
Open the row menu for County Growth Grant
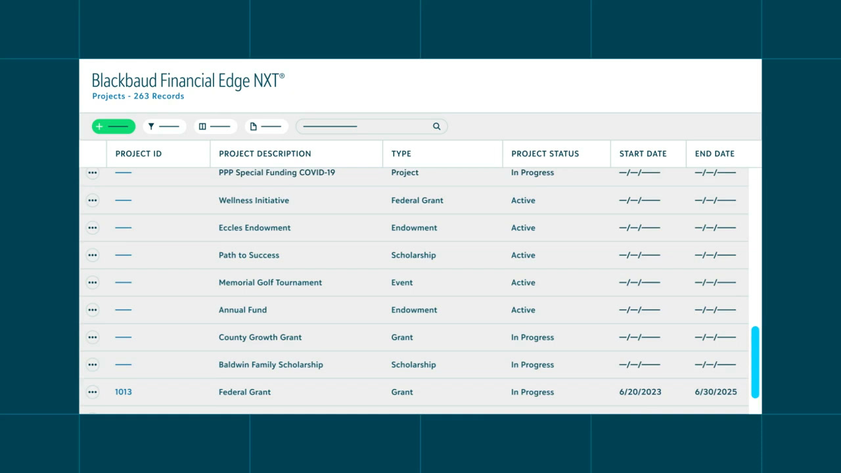pos(93,337)
